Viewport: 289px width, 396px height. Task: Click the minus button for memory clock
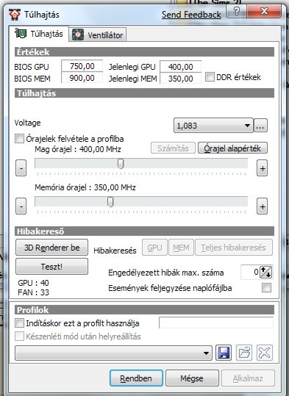(x=21, y=206)
